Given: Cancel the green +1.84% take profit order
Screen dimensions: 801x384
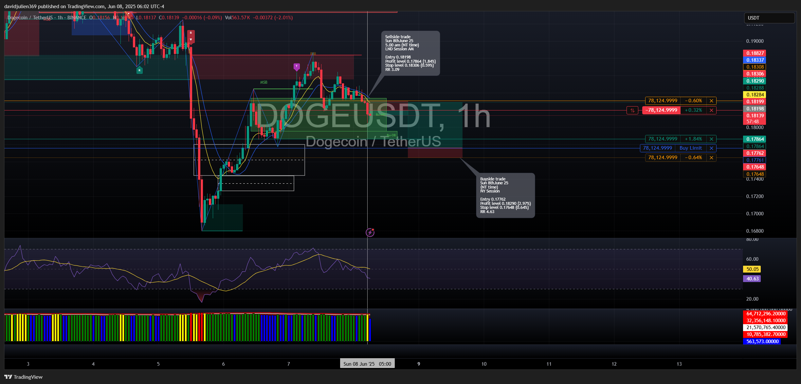Looking at the screenshot, I should (x=711, y=139).
